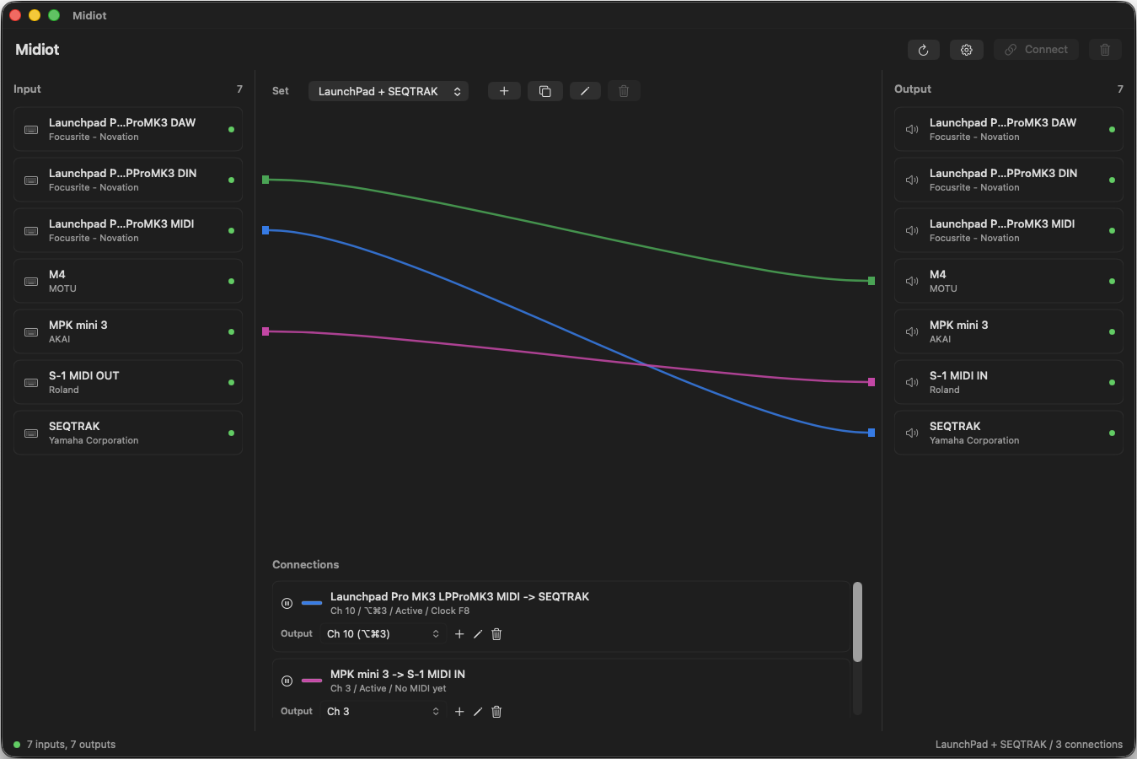Viewport: 1137px width, 759px height.
Task: Click the '7 inputs, 7 outputs' status text
Action: click(x=71, y=745)
